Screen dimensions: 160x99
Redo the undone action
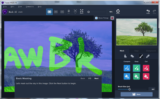tap(154, 12)
